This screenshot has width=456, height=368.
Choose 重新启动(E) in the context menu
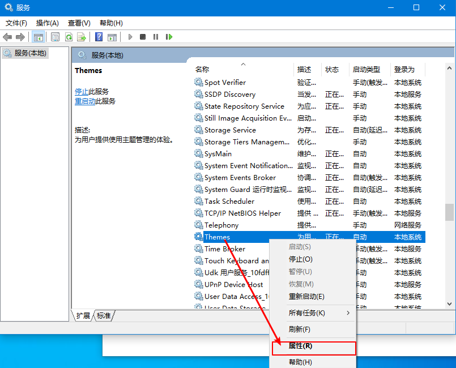[313, 297]
